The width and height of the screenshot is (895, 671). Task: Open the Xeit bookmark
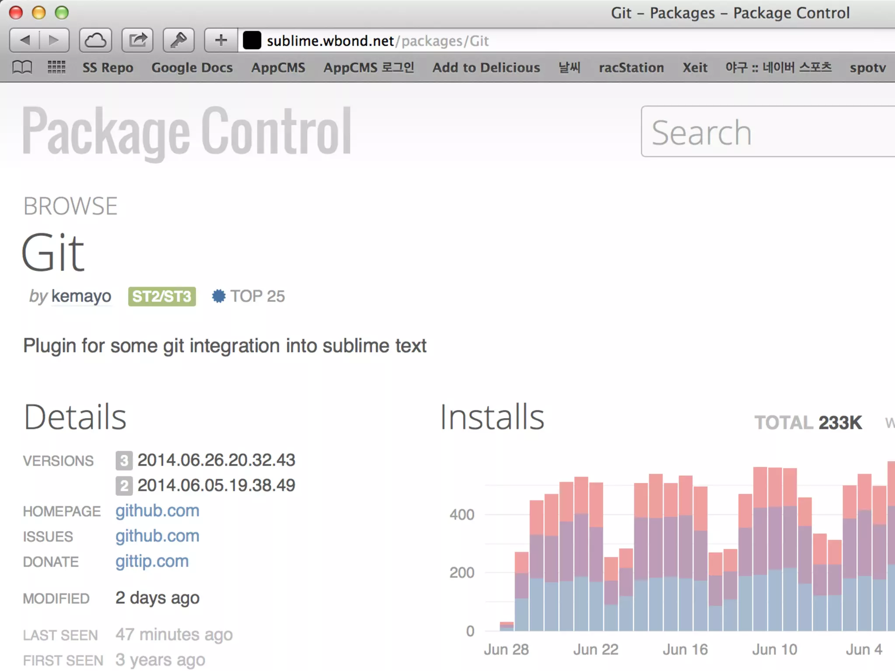tap(695, 68)
